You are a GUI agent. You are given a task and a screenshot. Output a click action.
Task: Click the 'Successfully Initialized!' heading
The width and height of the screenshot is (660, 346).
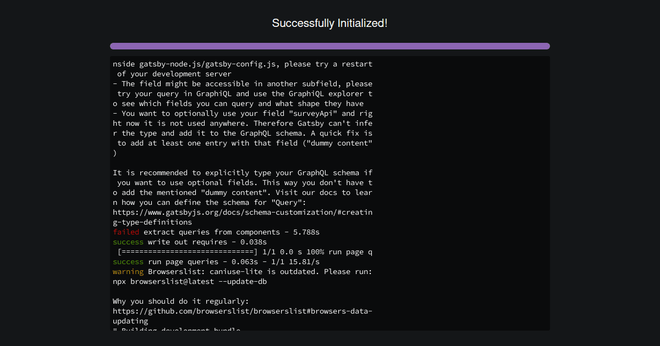[329, 23]
